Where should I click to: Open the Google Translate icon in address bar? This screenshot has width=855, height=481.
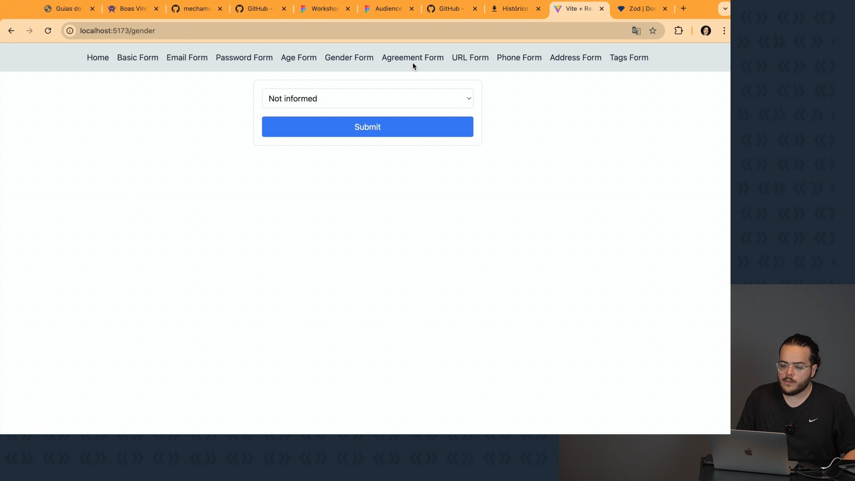point(636,31)
